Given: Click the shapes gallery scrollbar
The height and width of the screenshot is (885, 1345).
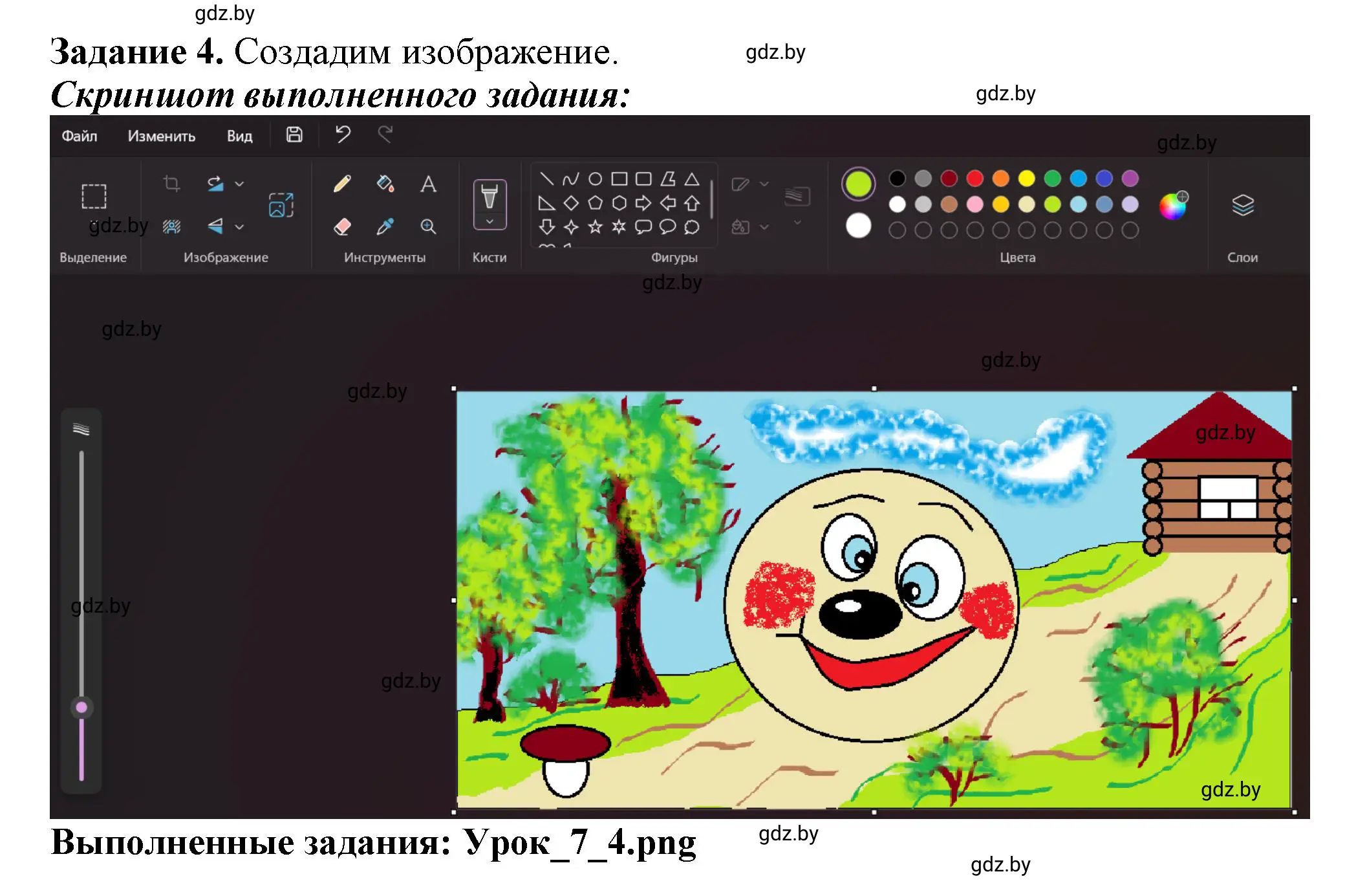Looking at the screenshot, I should (x=711, y=199).
